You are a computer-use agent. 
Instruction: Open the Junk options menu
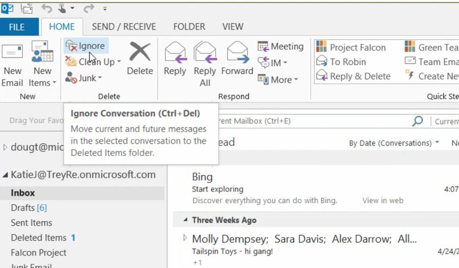84,78
